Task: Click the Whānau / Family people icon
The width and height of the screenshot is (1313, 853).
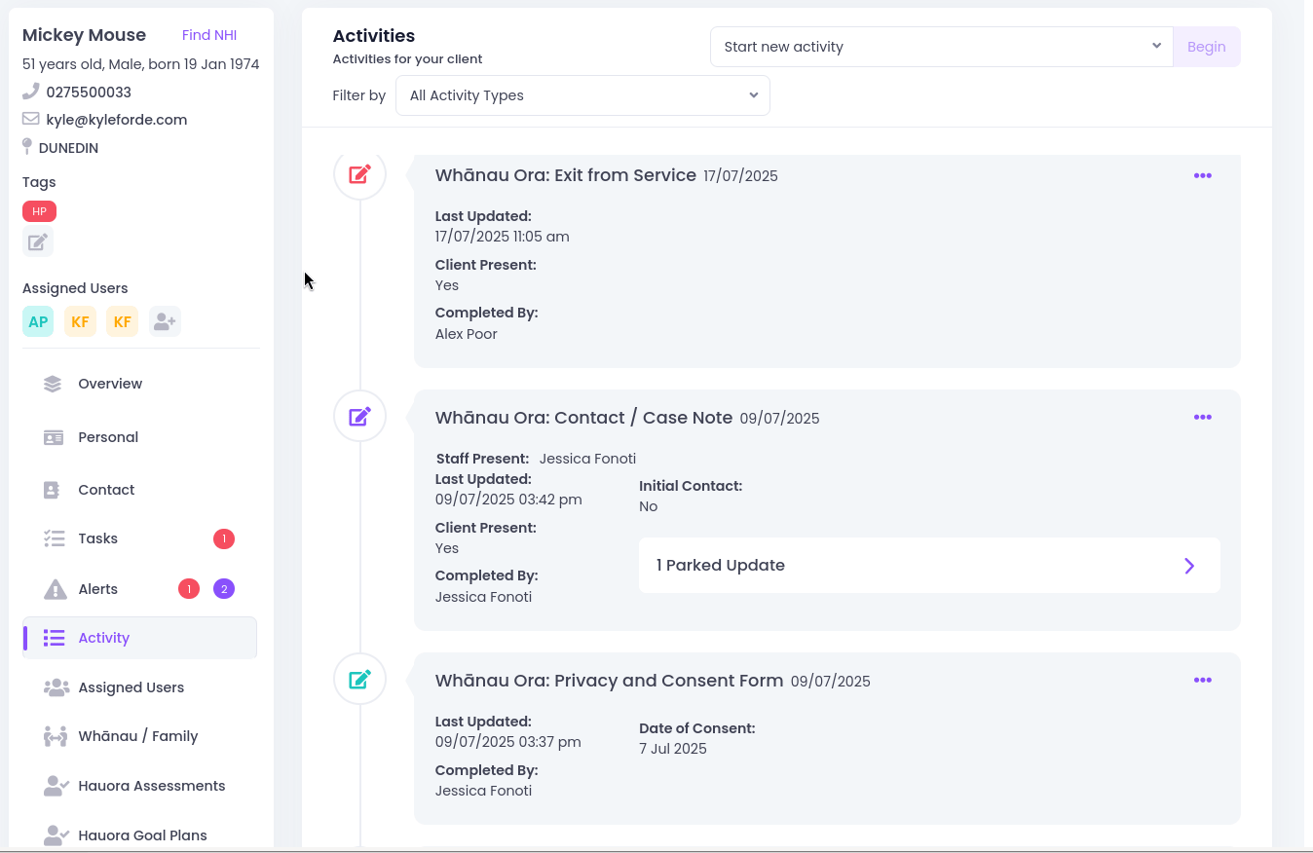Action: click(56, 736)
